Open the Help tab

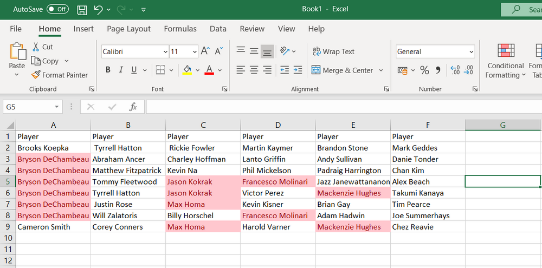tap(317, 29)
